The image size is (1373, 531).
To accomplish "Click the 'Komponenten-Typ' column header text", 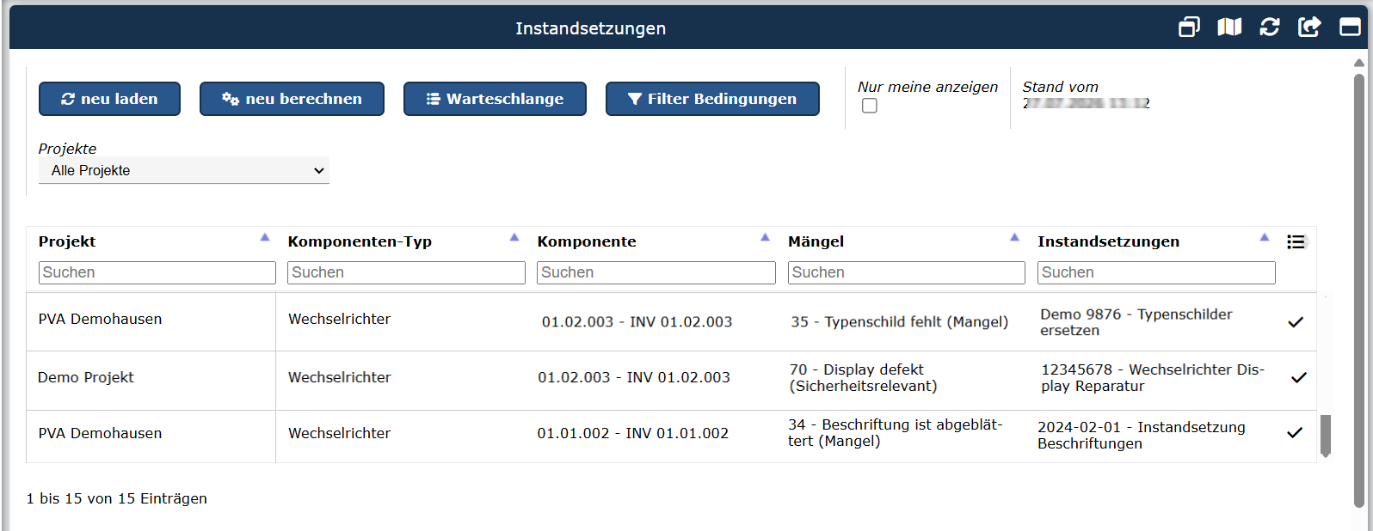I will pos(360,241).
